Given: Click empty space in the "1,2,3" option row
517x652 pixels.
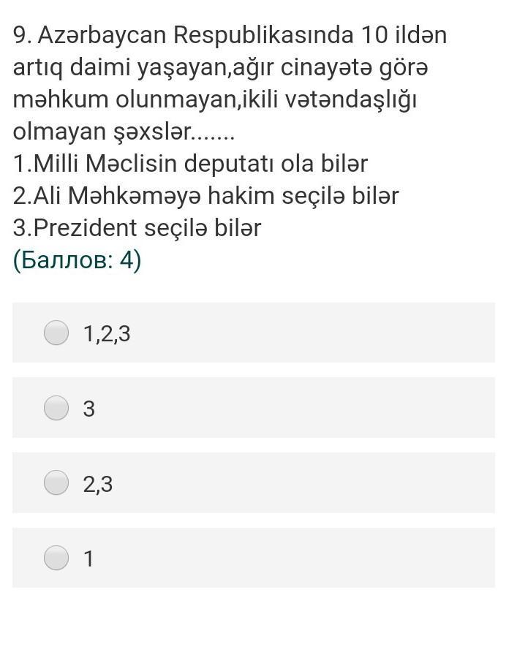Looking at the screenshot, I should (x=312, y=333).
